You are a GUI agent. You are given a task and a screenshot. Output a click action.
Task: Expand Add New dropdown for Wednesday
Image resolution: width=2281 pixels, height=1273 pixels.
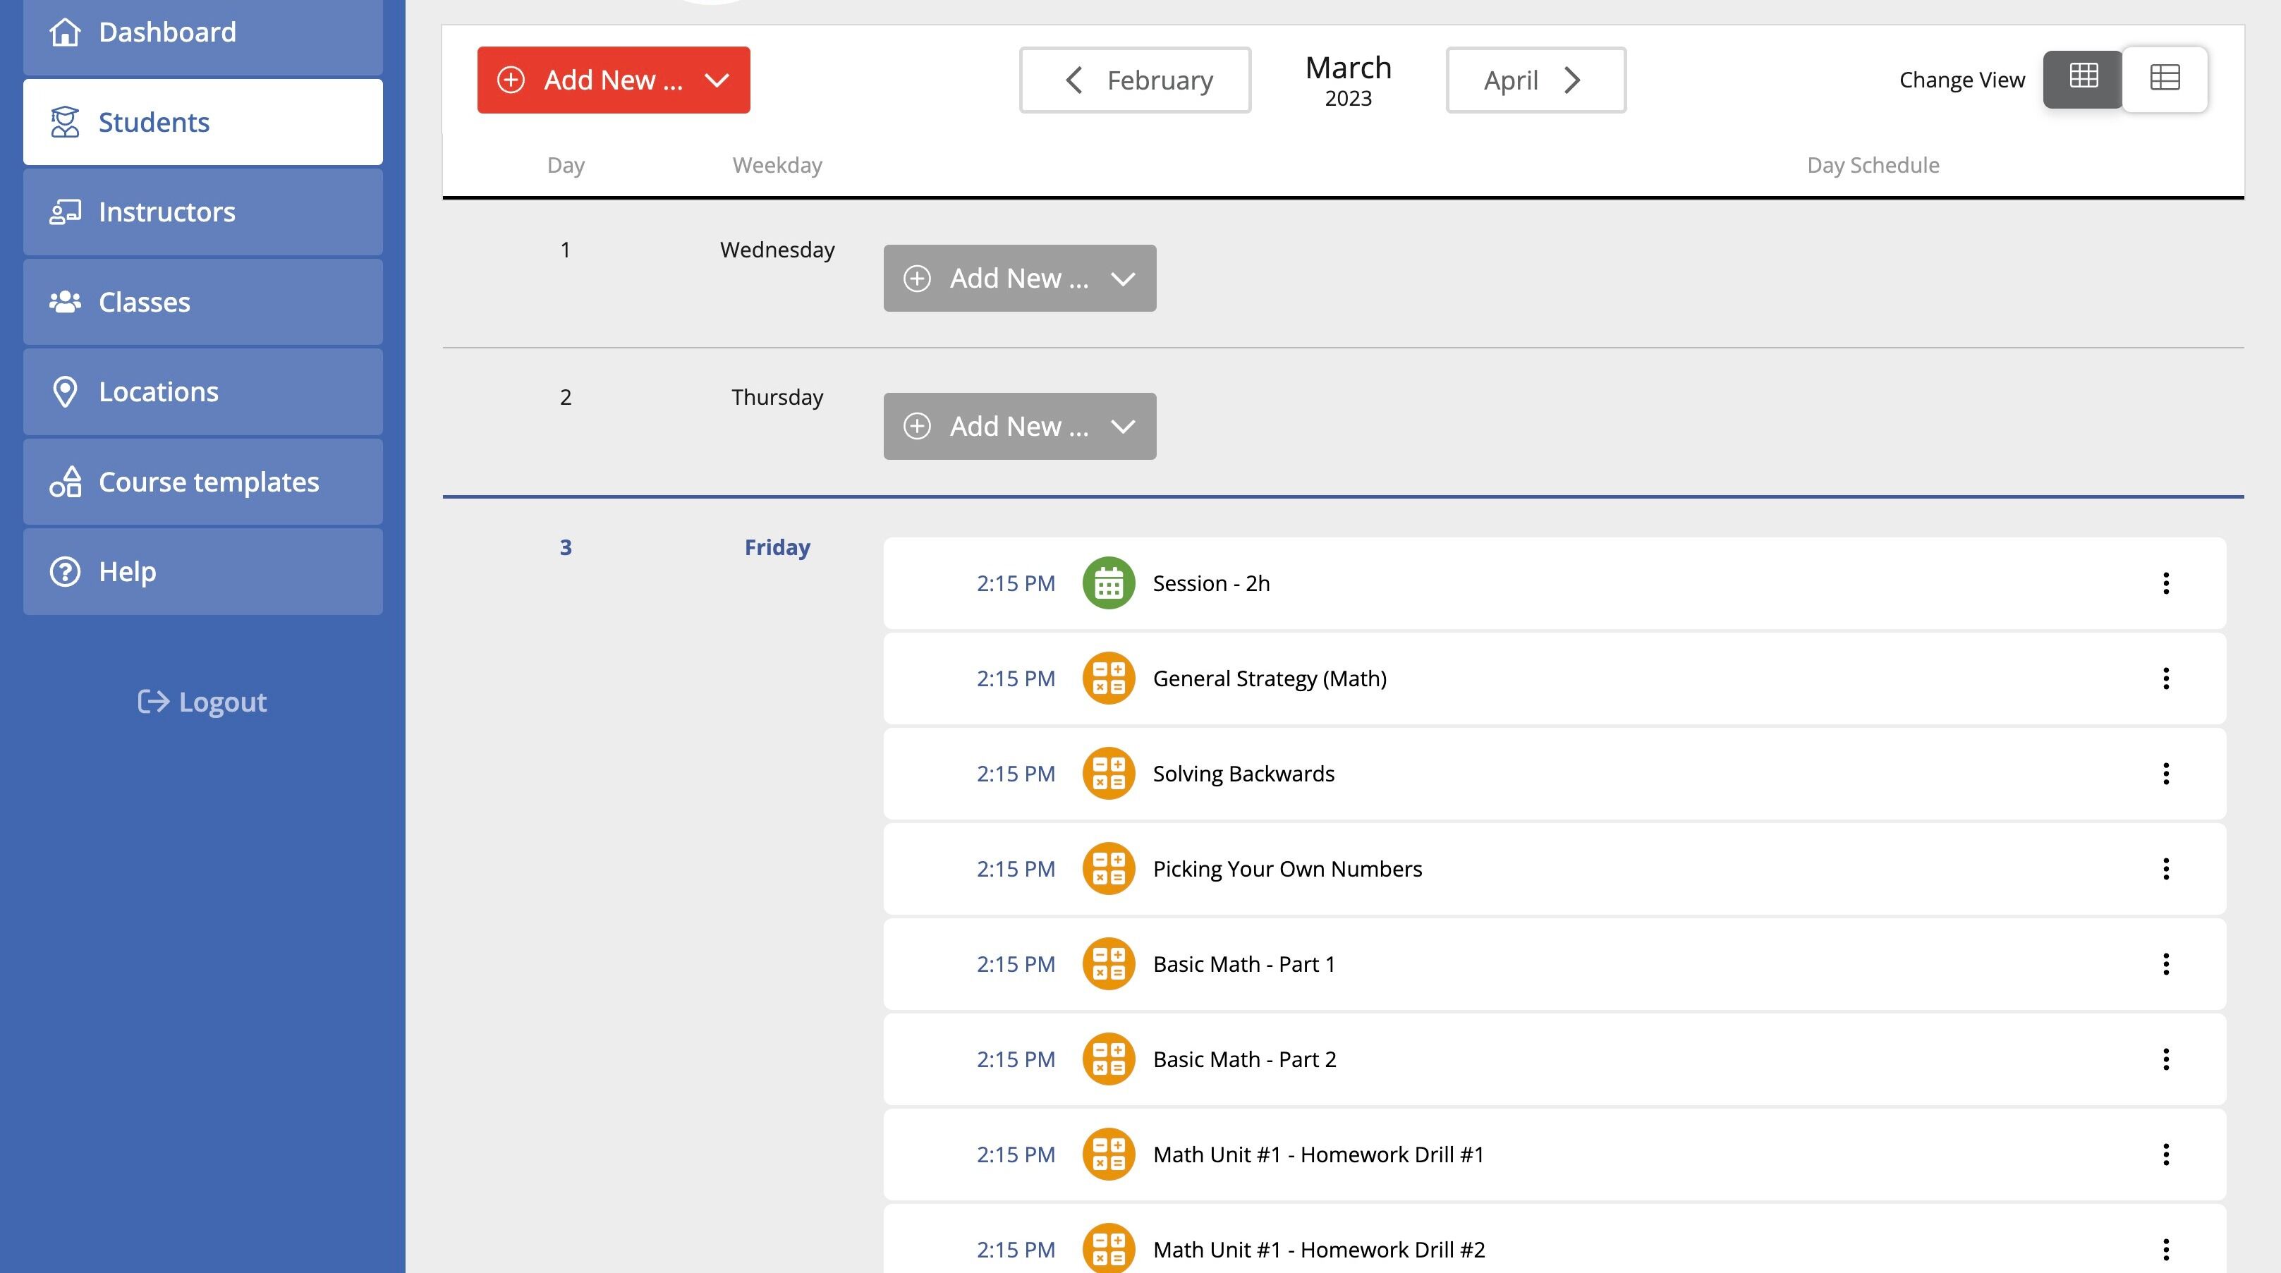click(1020, 279)
